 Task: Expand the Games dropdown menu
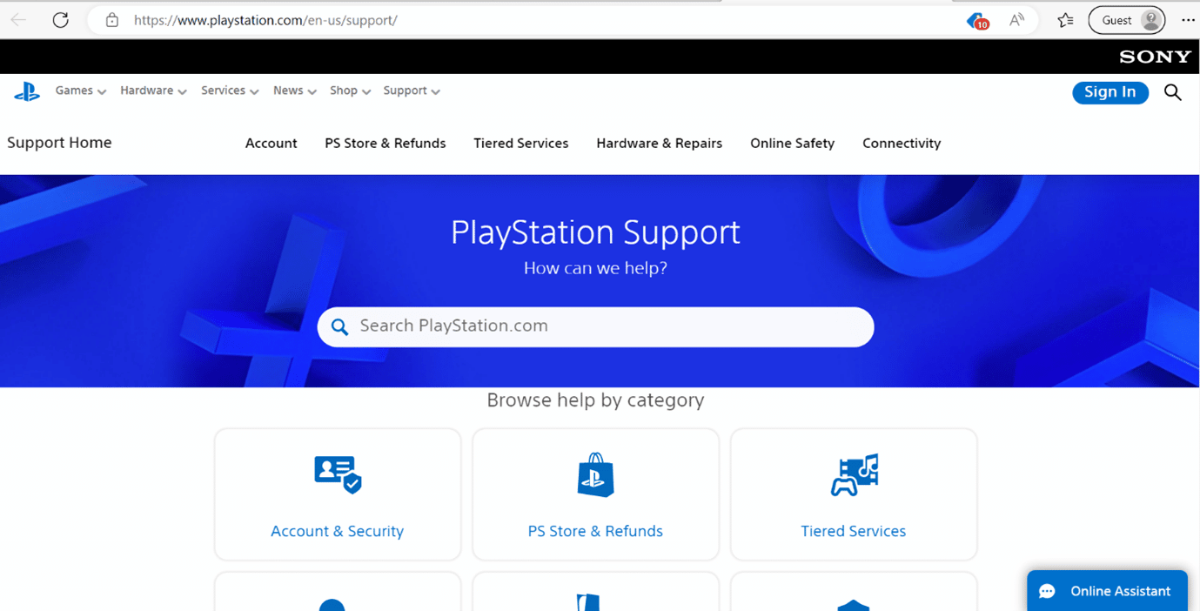pyautogui.click(x=74, y=91)
